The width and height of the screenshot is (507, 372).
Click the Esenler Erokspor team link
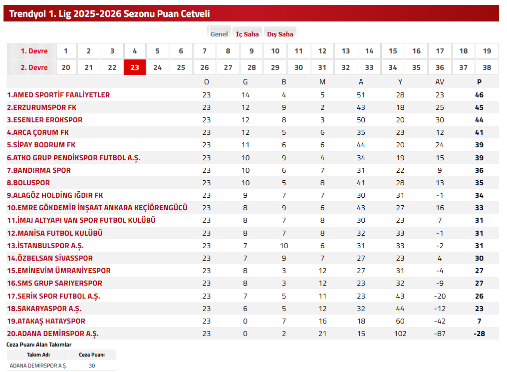[x=44, y=120]
